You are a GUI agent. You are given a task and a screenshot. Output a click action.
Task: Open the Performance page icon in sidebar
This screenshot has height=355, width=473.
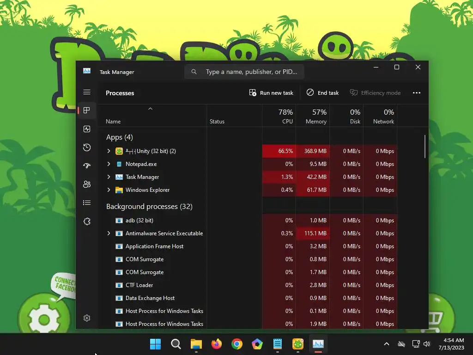[87, 129]
